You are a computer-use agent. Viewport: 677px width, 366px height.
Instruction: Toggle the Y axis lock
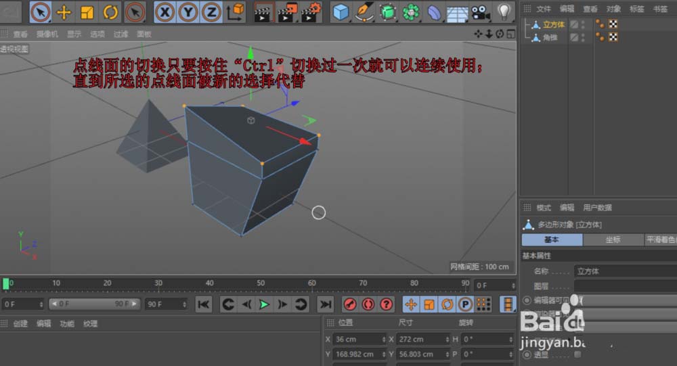pos(188,12)
